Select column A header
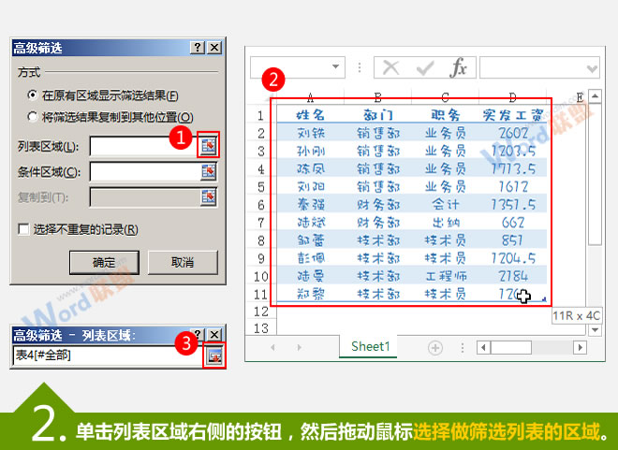 (309, 96)
